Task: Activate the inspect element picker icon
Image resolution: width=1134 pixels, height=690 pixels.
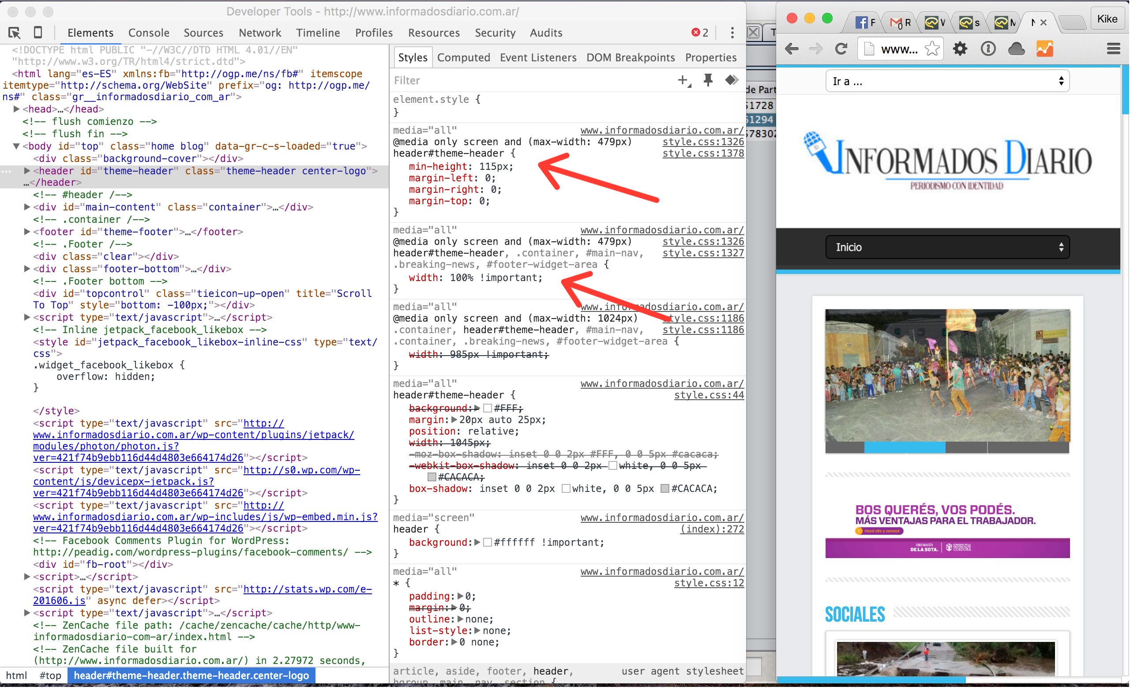Action: click(14, 33)
